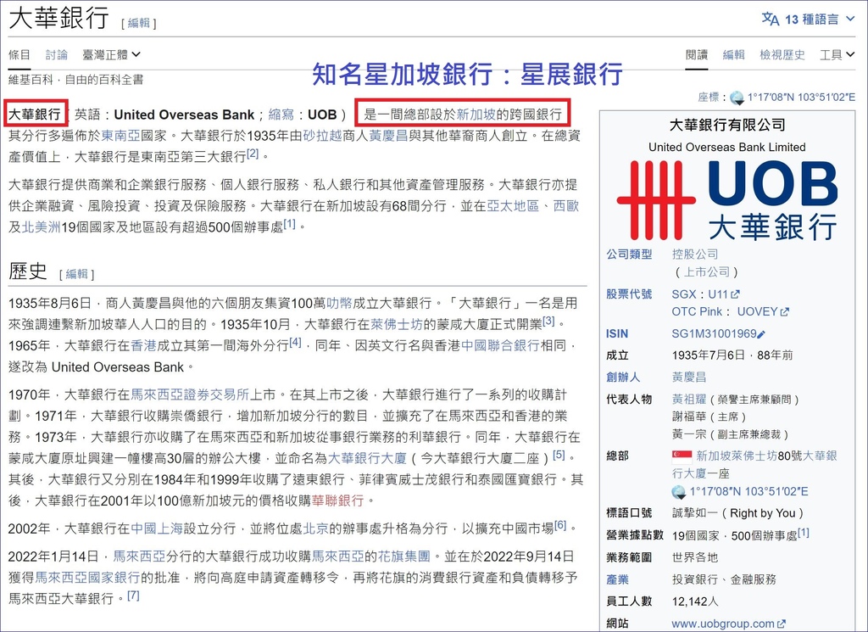Expand the 工具 tools menu

coord(837,55)
